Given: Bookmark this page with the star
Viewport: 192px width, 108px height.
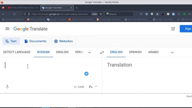Looking at the screenshot, I should click(101, 14).
